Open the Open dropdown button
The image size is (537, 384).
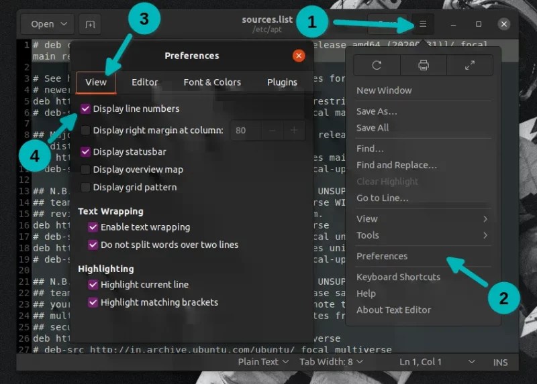47,24
